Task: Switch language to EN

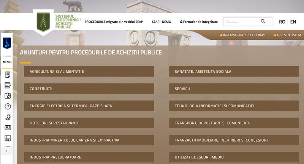Action: click(293, 22)
